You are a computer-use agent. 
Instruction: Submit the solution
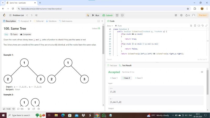pos(107,15)
